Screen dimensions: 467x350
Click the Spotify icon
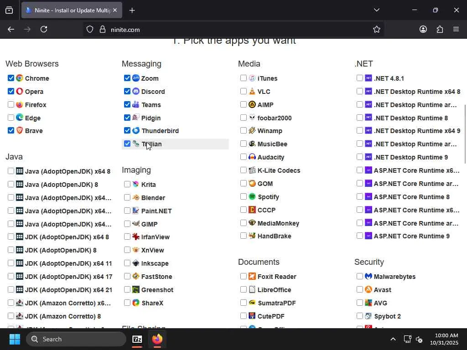pos(252,197)
